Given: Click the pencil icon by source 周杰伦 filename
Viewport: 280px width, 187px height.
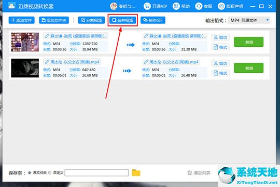Looking at the screenshot, I should coord(47,62).
